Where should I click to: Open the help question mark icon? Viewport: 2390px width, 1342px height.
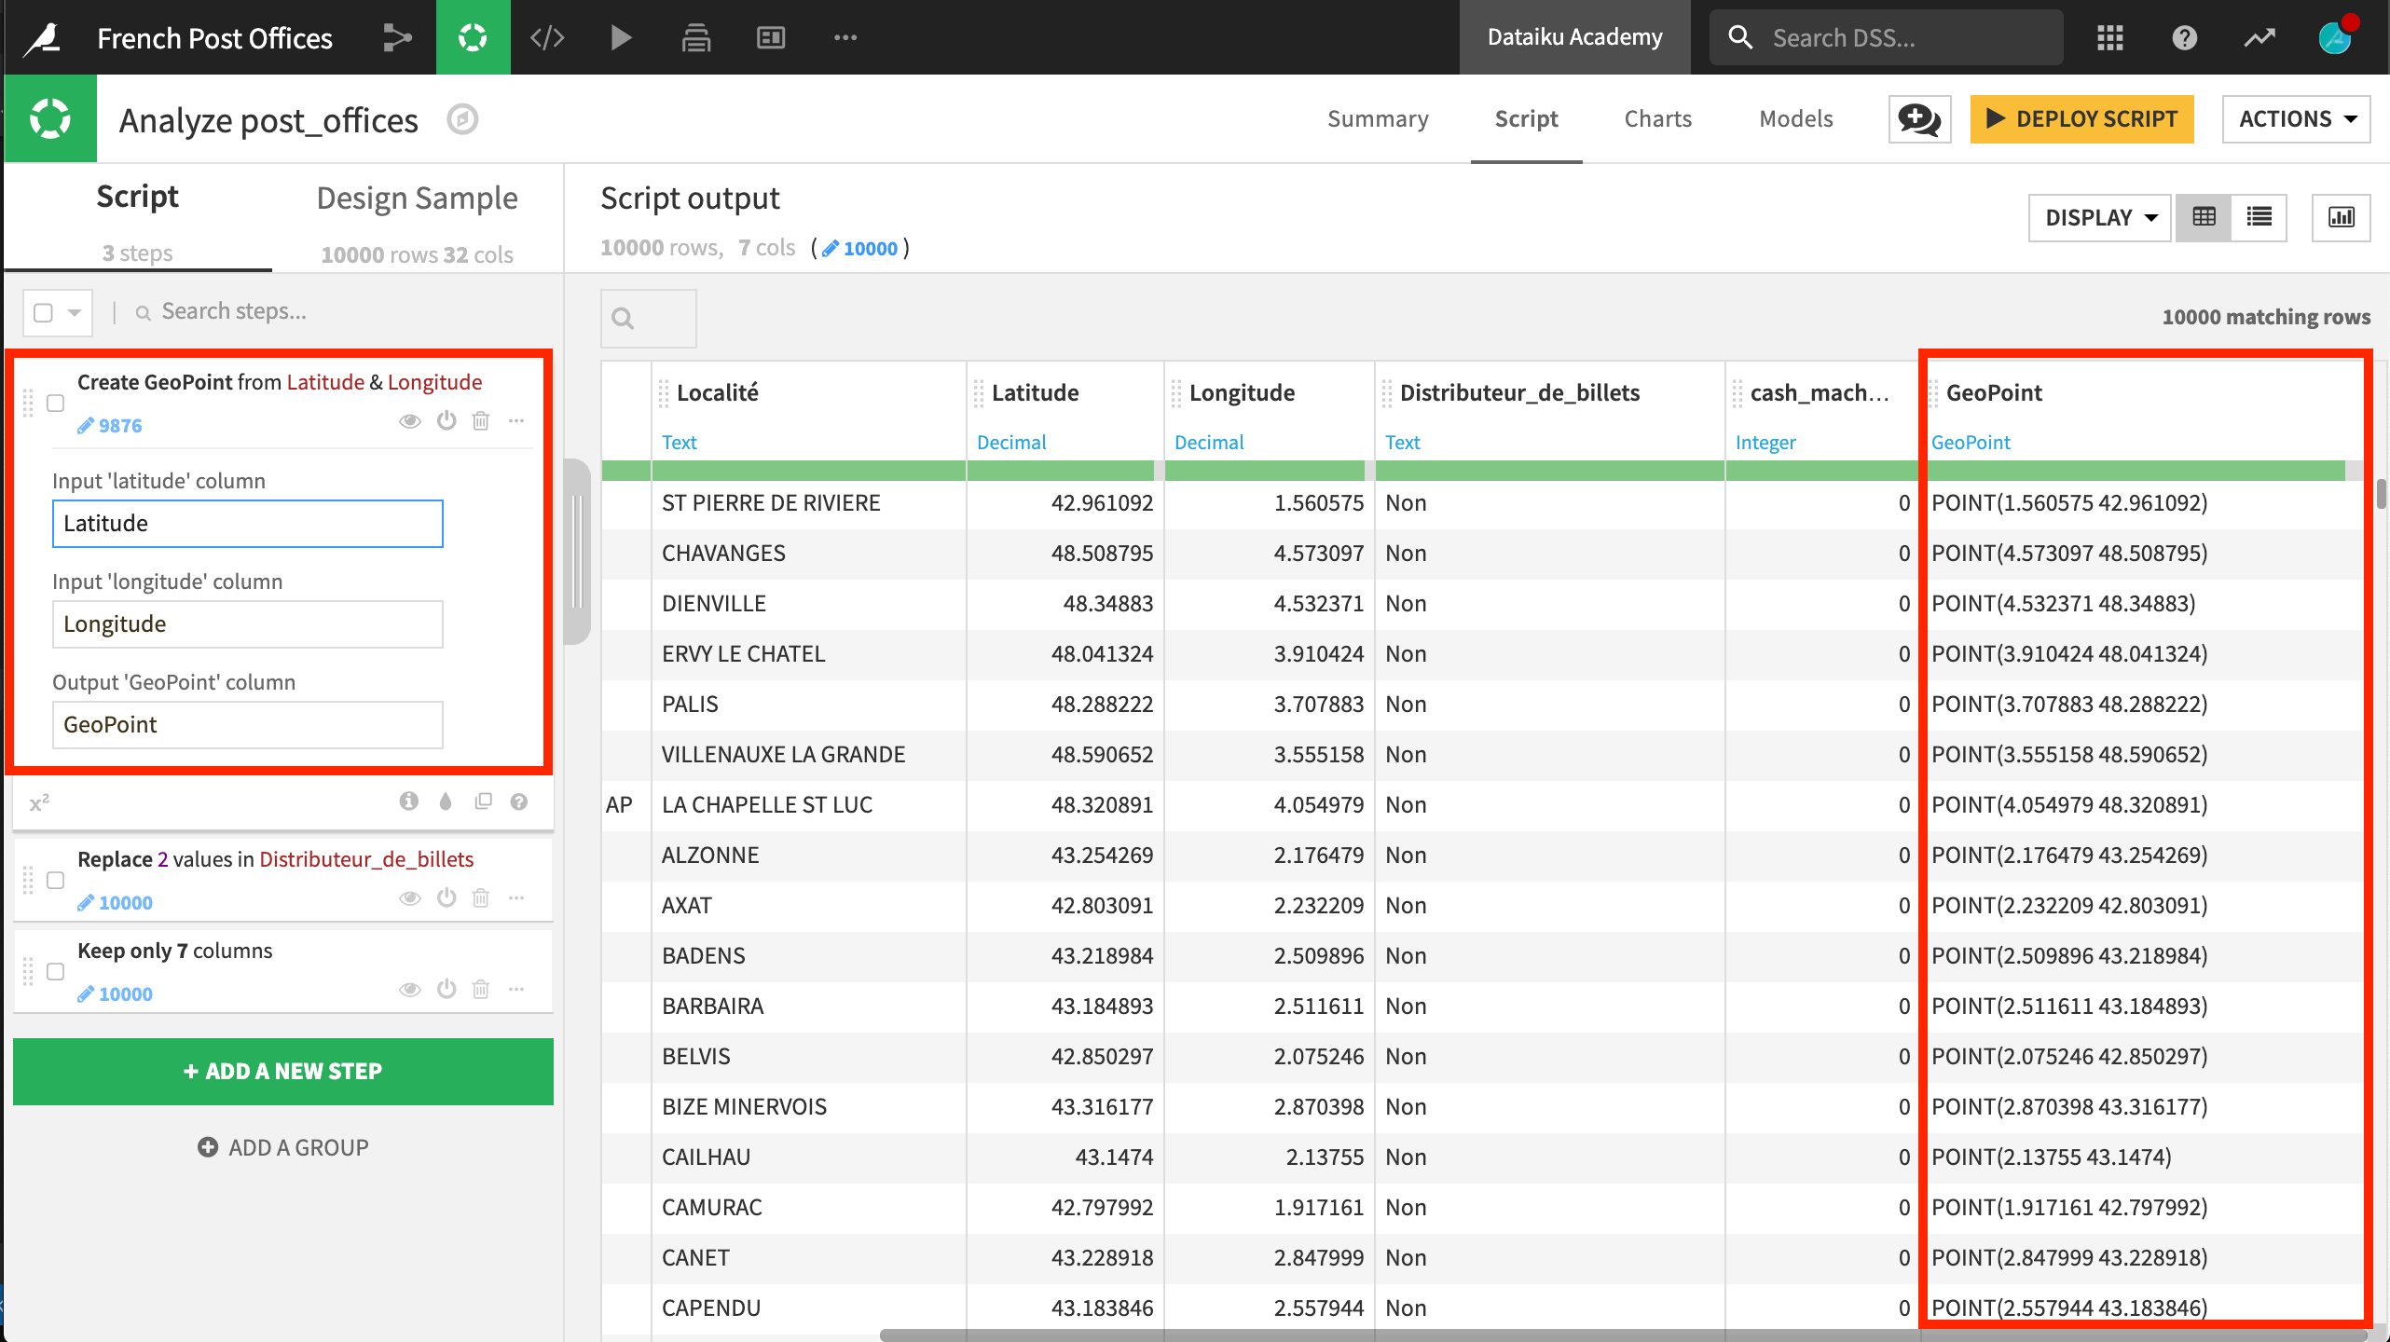[x=2184, y=37]
